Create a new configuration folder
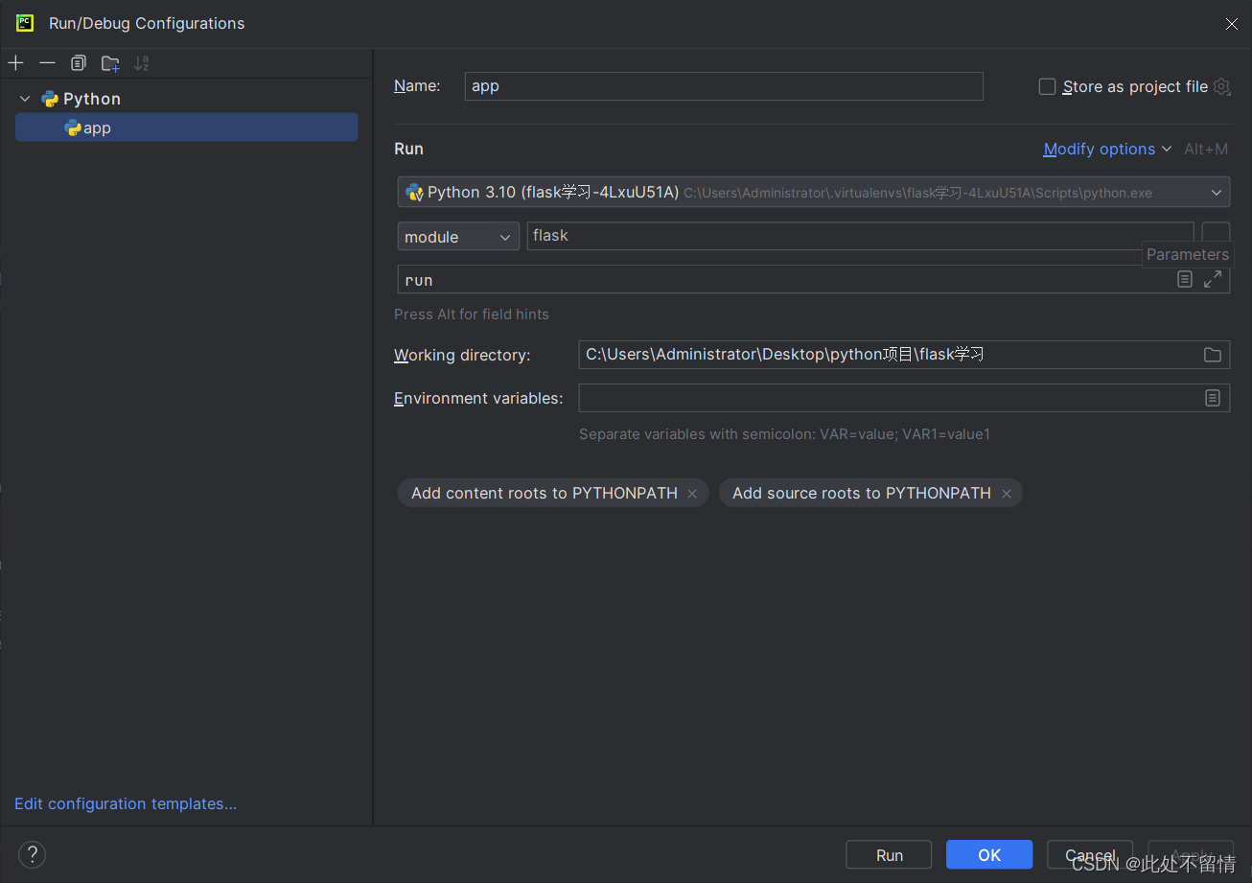Image resolution: width=1252 pixels, height=883 pixels. click(110, 63)
